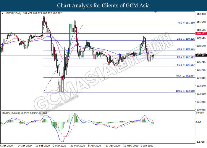Click the 112.490 price axis value
The image size is (207, 148).
(201, 14)
